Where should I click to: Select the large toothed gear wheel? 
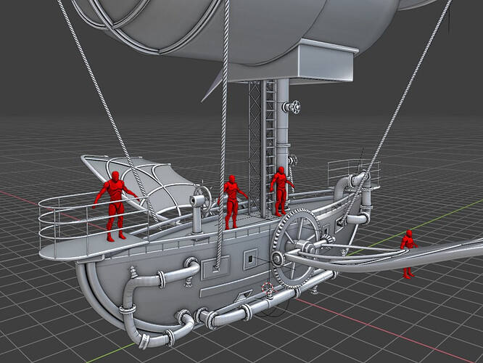295,247
